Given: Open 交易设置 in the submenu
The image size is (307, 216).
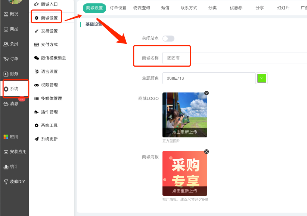Looking at the screenshot, I should (x=49, y=31).
